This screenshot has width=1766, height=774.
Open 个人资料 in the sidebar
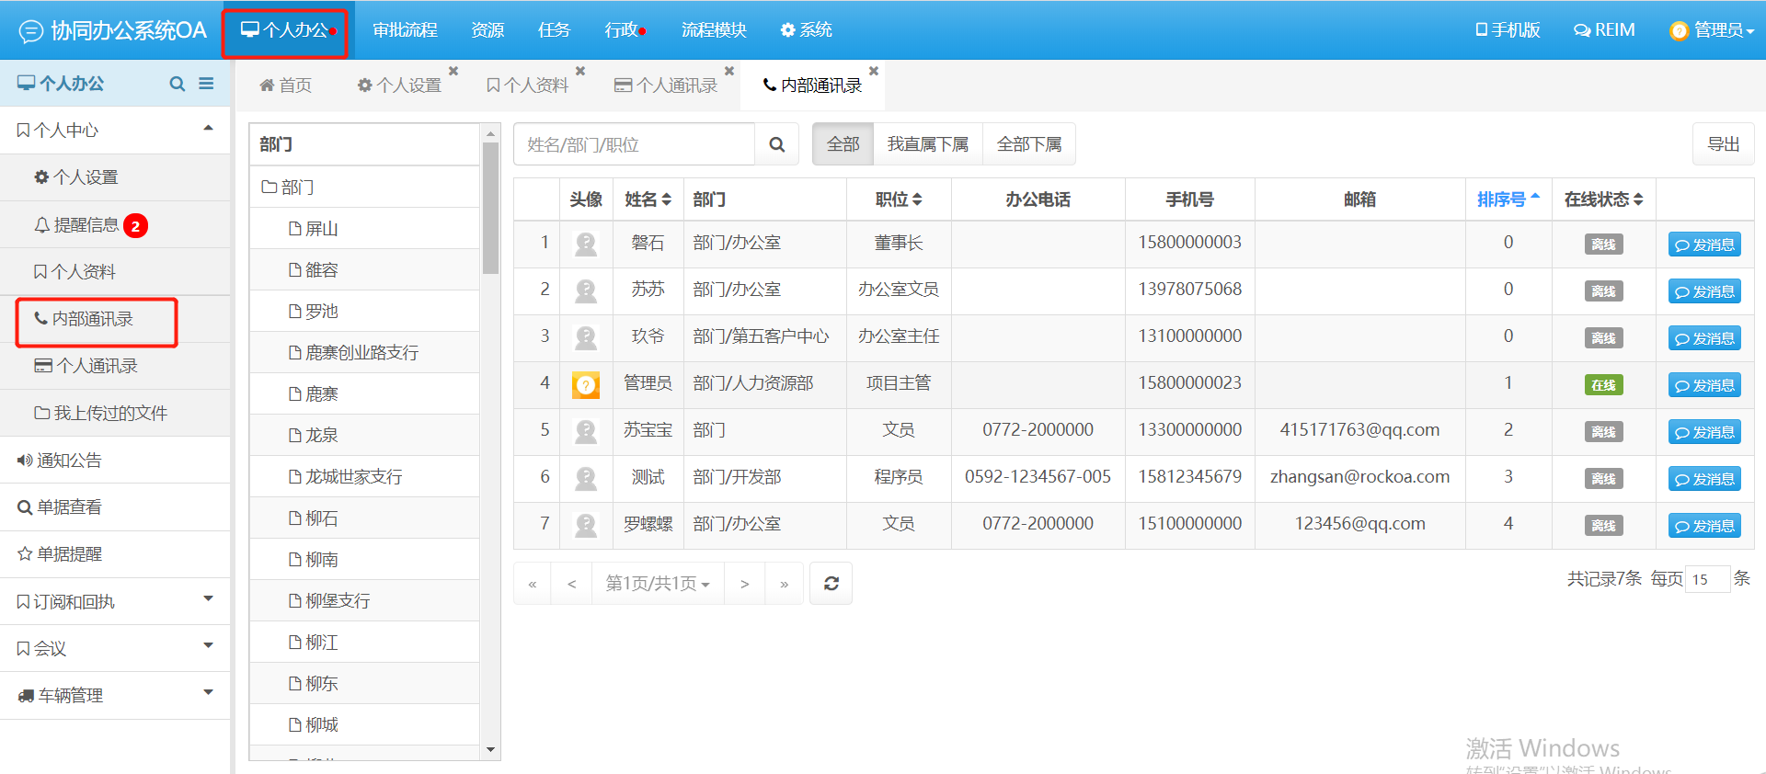pyautogui.click(x=115, y=272)
